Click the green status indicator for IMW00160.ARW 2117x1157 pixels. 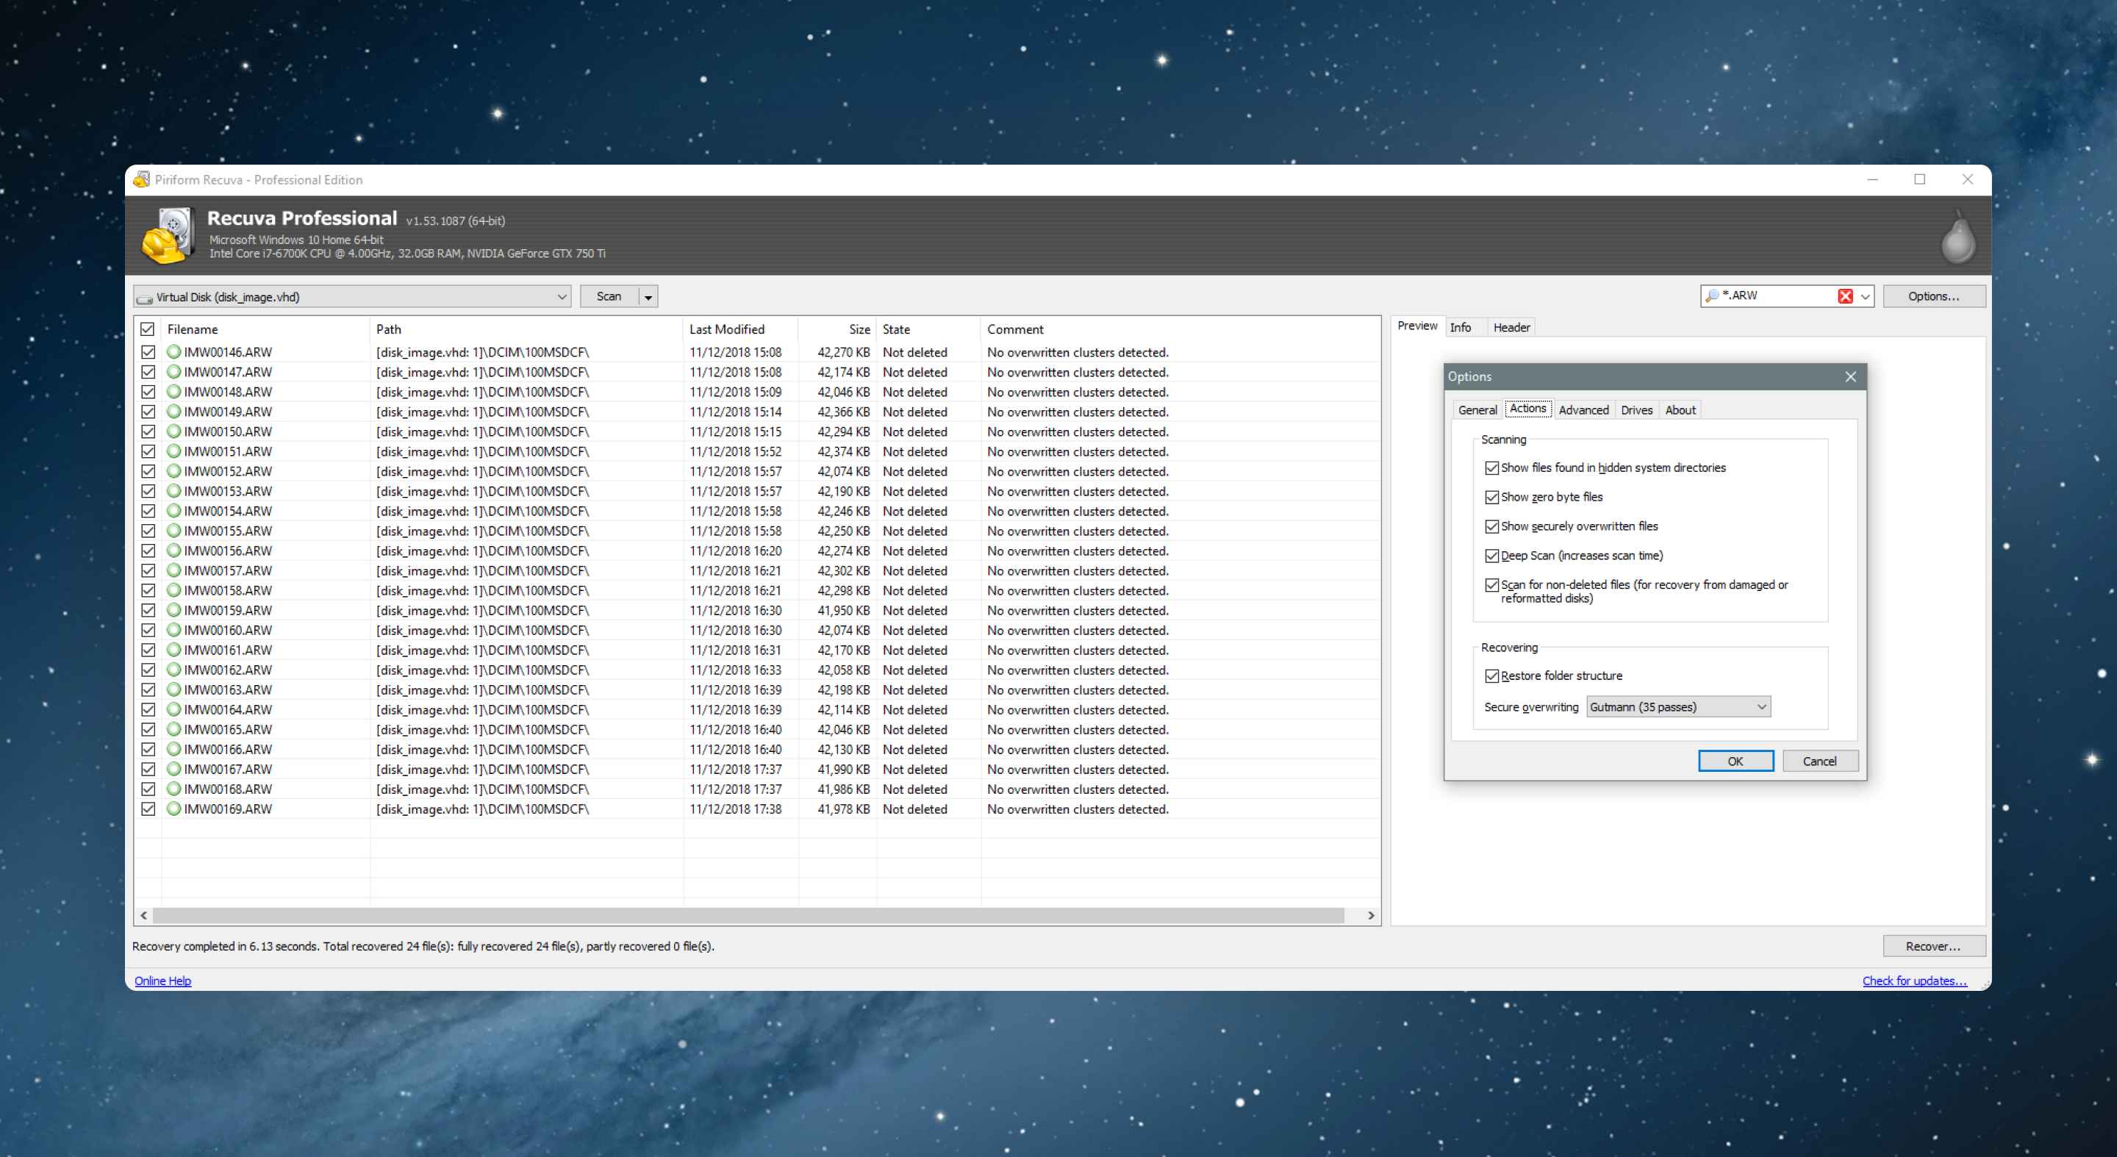point(173,630)
